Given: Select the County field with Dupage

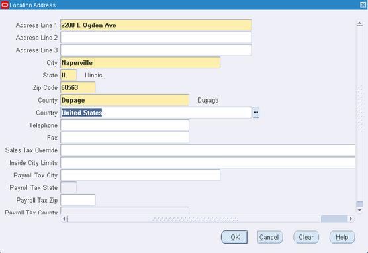Looking at the screenshot, I should click(x=124, y=100).
